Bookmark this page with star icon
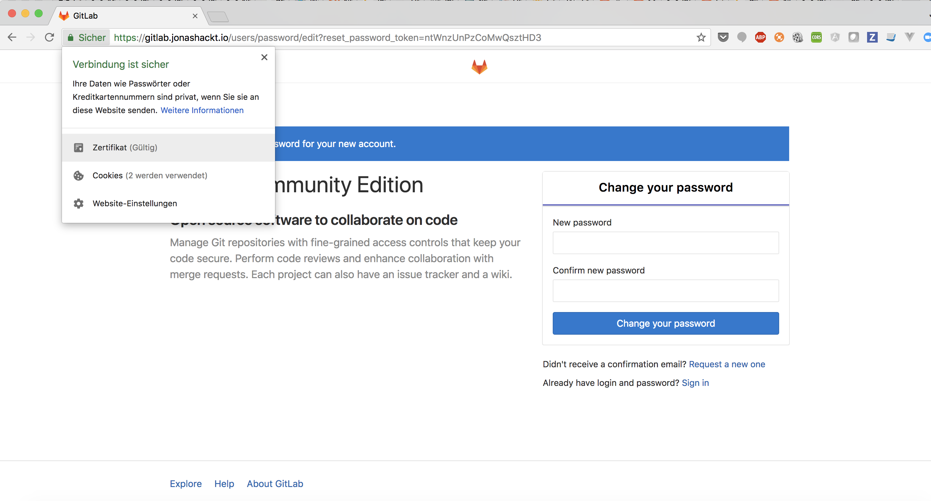 click(701, 37)
